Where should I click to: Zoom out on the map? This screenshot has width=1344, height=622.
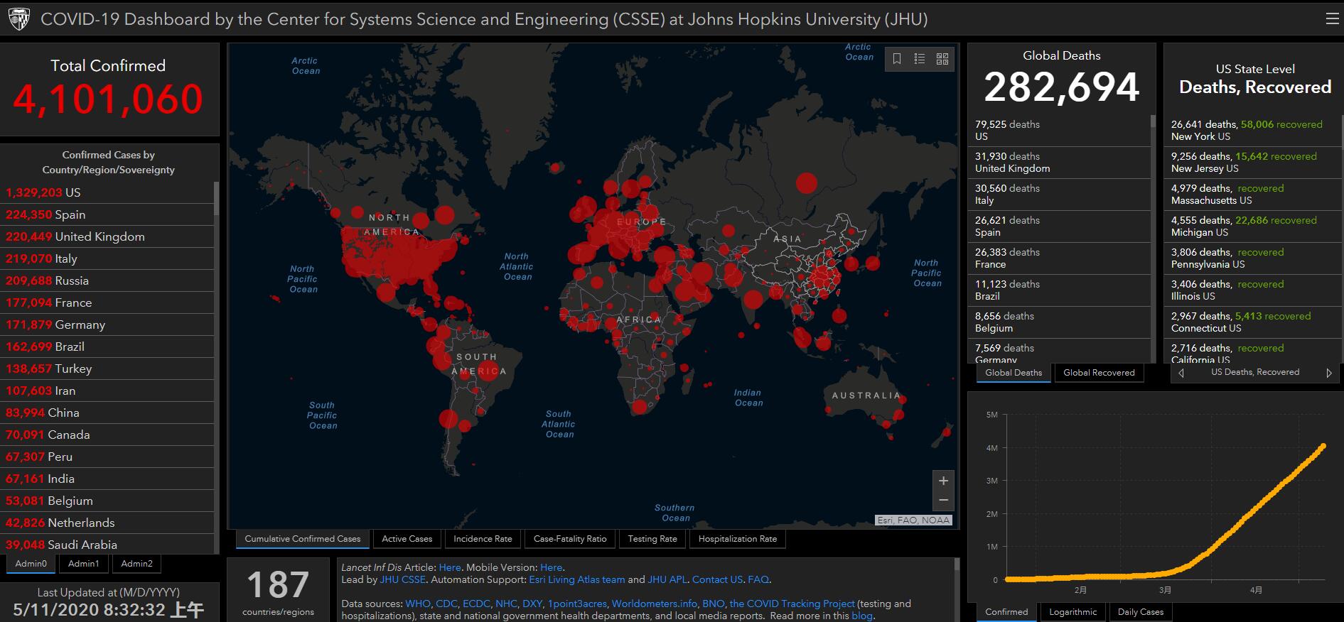(x=943, y=501)
